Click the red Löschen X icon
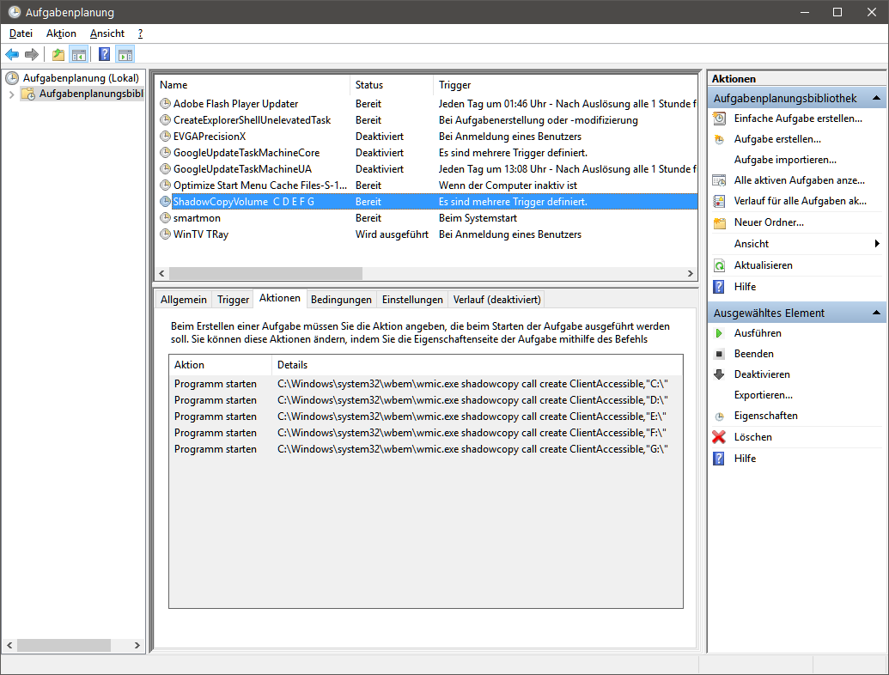 (x=719, y=437)
